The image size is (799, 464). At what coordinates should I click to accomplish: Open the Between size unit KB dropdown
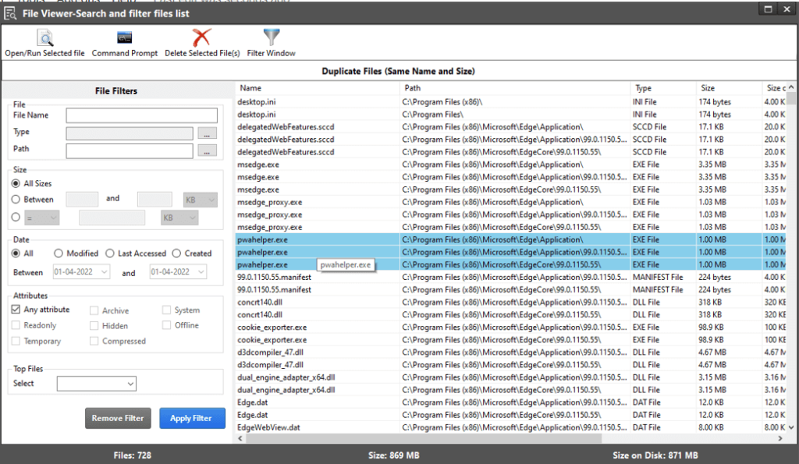click(201, 200)
